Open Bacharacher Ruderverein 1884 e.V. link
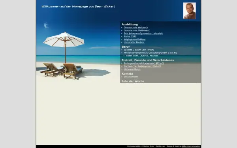 142,66
